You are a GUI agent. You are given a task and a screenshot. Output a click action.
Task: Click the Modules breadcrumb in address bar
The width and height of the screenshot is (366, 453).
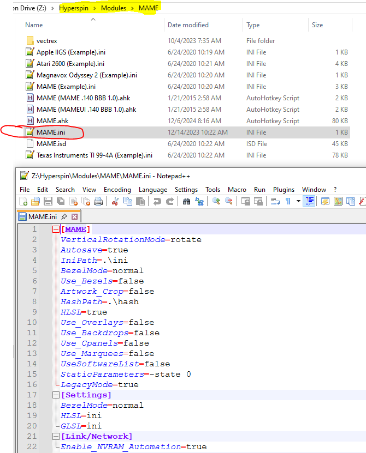coord(113,8)
